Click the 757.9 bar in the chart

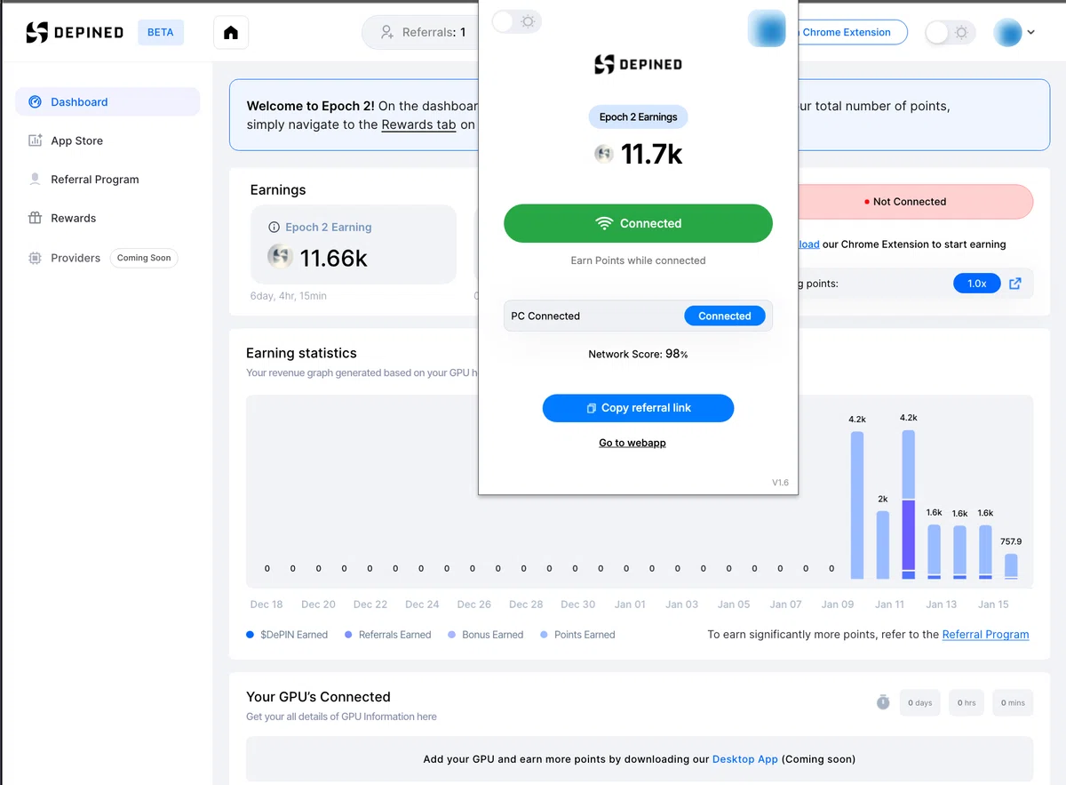pos(1011,566)
